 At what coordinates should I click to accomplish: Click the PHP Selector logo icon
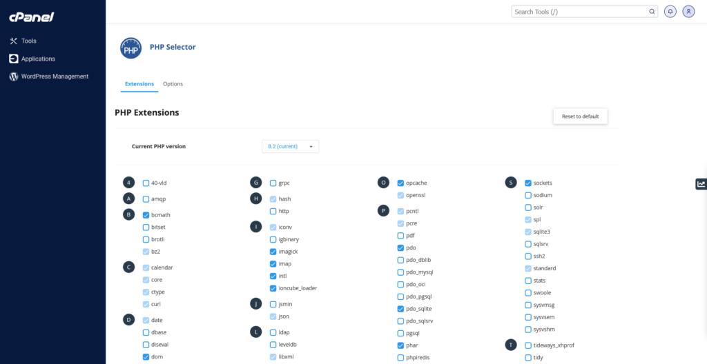point(130,48)
